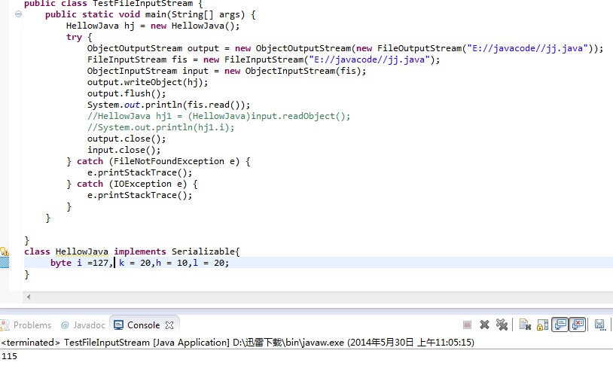Screen dimensions: 613x381
Task: Click console output value 115
Action: point(9,356)
